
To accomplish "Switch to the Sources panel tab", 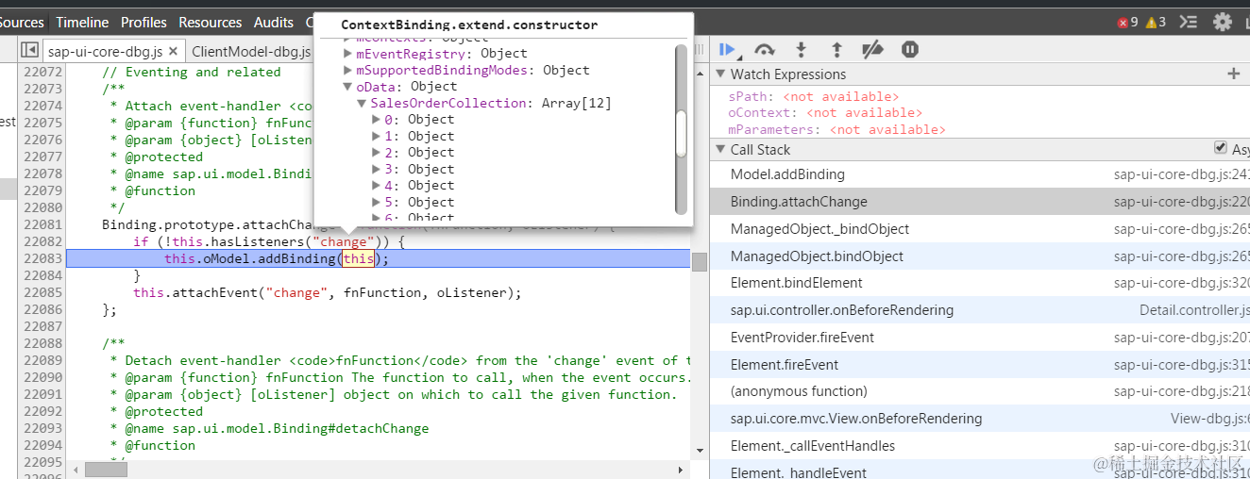I will 22,22.
